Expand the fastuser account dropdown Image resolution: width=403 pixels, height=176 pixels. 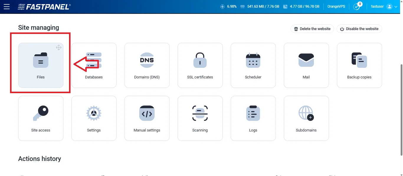coord(397,6)
